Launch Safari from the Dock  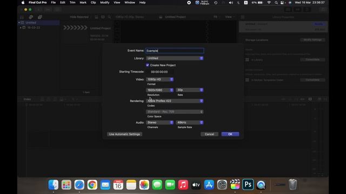79,184
